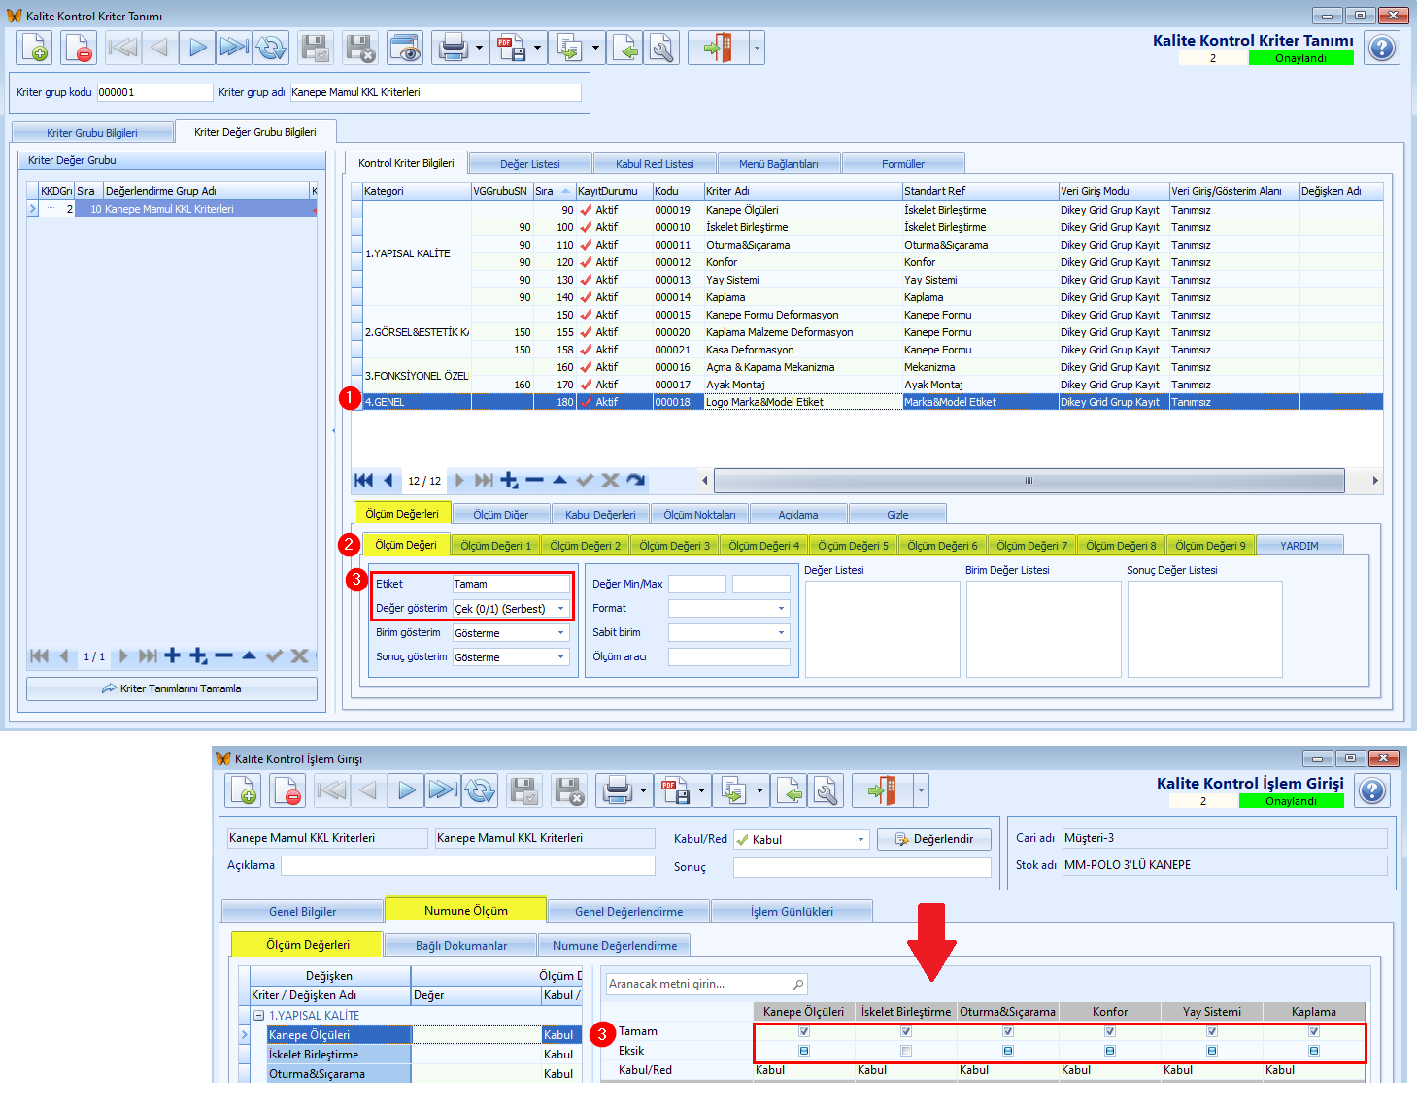
Task: Open Sabit birim dropdown
Action: point(781,632)
